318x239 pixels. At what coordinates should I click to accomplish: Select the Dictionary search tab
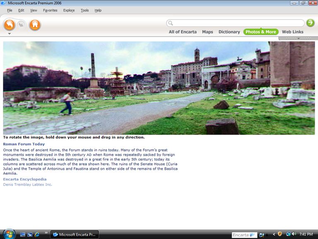coord(229,32)
